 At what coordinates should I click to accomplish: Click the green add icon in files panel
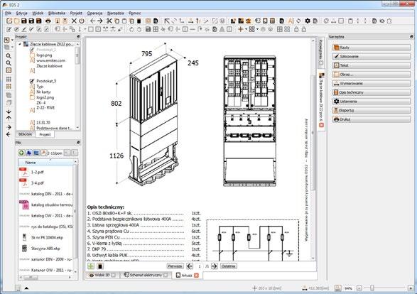(x=21, y=153)
